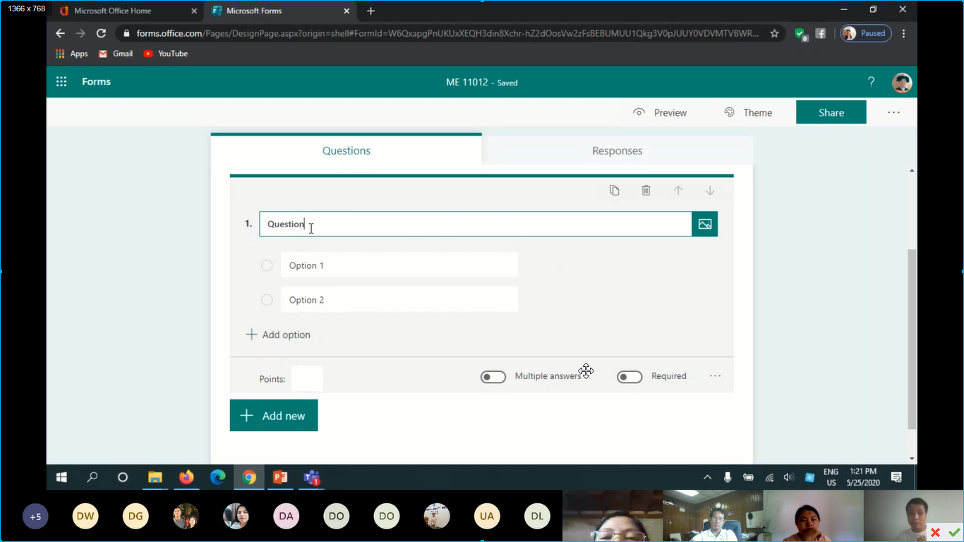Click the browser address bar URL
The height and width of the screenshot is (542, 964).
[447, 33]
